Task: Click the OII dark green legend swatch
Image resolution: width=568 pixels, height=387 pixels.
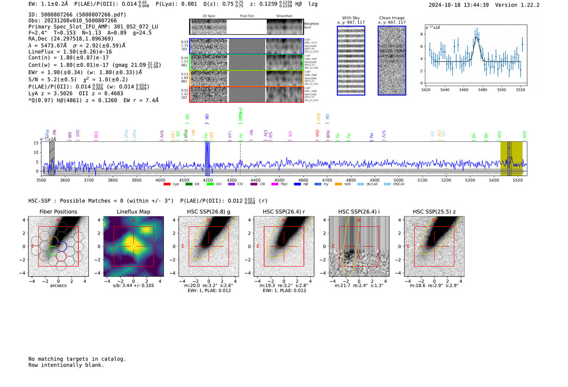Action: click(188, 184)
